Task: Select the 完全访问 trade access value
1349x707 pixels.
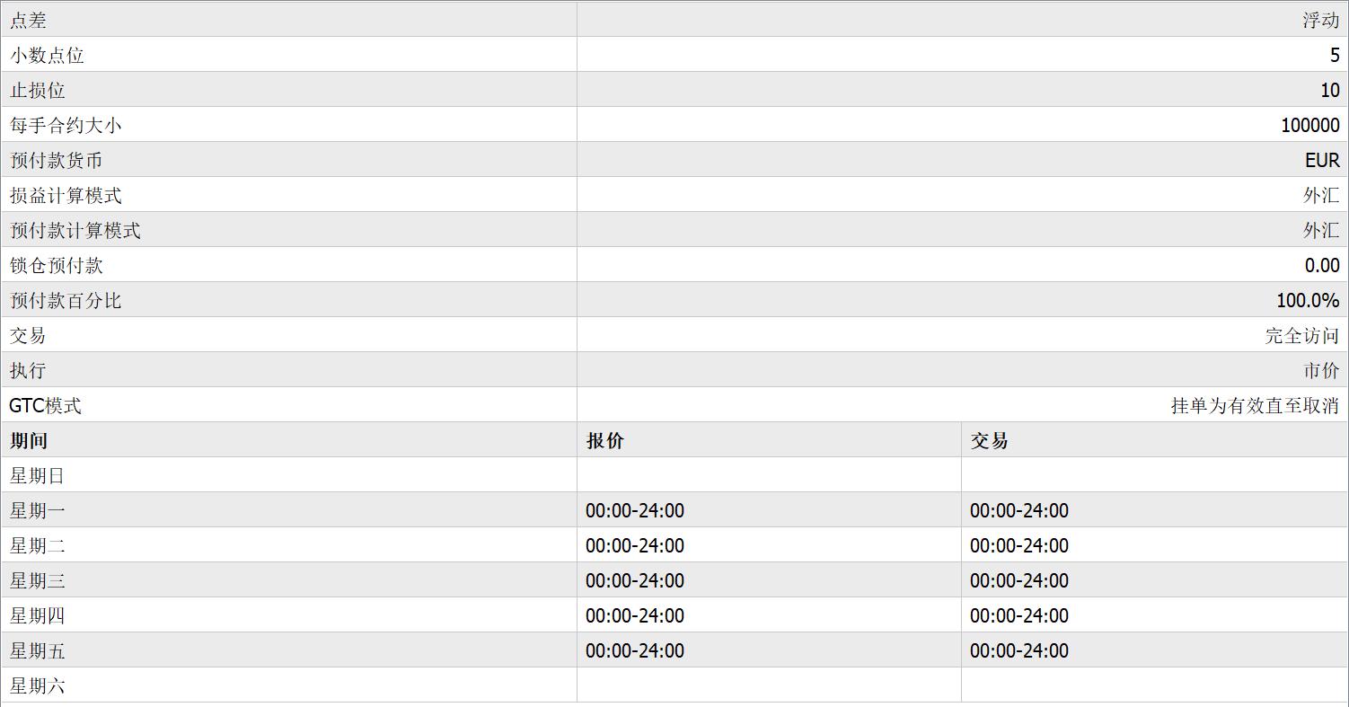Action: (1301, 335)
